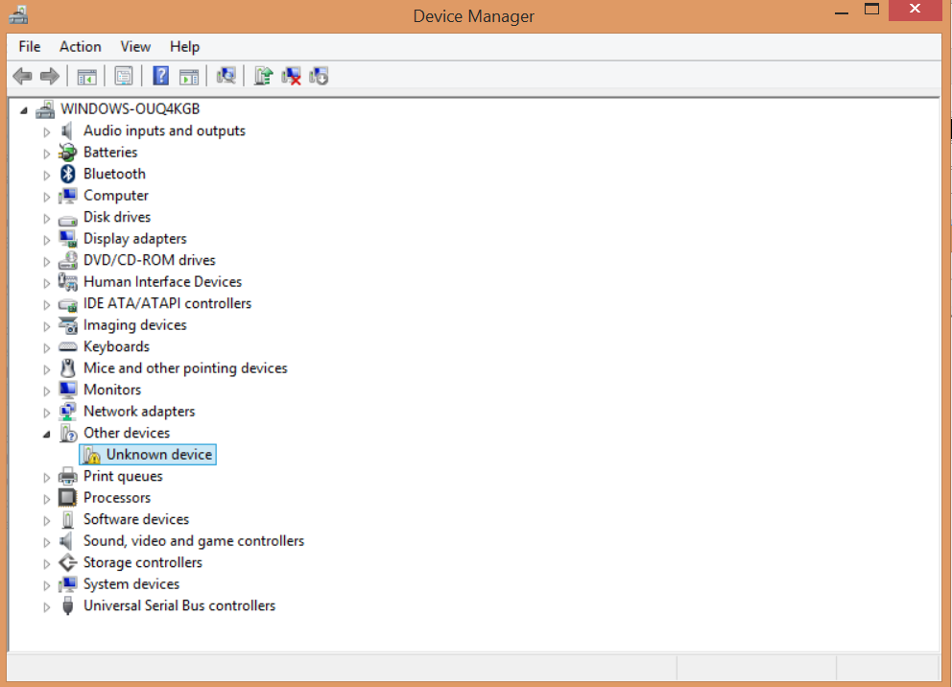Viewport: 952px width, 687px height.
Task: Click the blue Help question-mark icon
Action: click(x=161, y=76)
